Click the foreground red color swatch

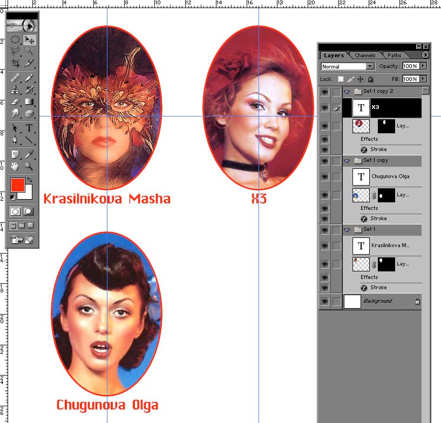pos(17,185)
